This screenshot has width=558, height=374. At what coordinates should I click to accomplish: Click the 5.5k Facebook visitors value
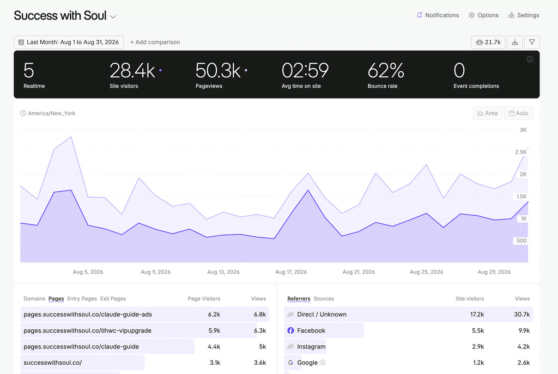coord(478,330)
